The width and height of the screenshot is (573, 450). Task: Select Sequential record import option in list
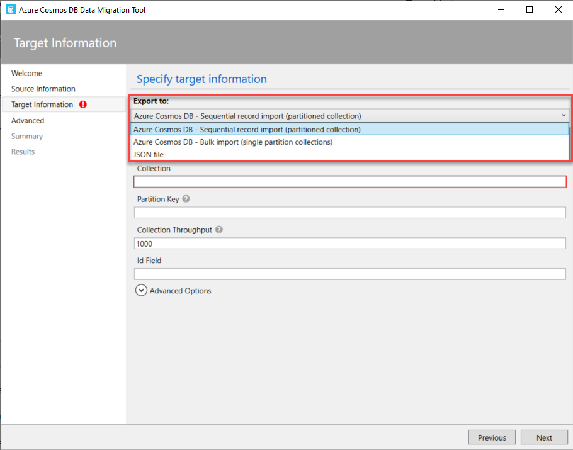pos(247,130)
